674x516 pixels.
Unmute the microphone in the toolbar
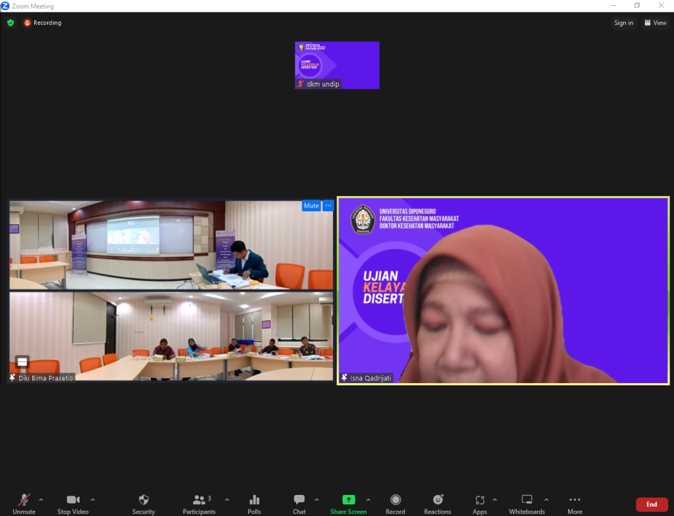tap(24, 503)
